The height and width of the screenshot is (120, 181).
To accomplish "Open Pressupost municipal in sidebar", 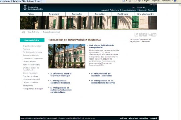I will (x=31, y=79).
